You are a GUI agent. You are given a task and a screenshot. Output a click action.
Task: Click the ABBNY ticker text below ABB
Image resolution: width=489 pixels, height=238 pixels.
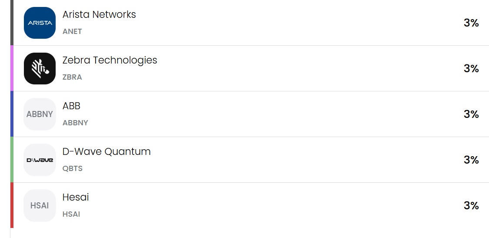click(x=75, y=123)
